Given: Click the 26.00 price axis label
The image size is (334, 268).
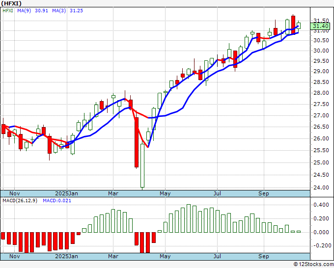Looking at the screenshot, I should [x=321, y=138].
